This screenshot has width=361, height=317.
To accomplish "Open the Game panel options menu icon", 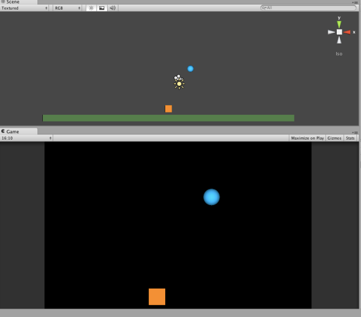I will click(355, 132).
